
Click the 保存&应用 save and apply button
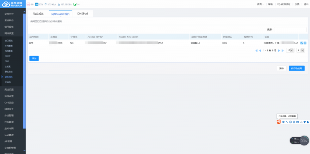coord(297,68)
